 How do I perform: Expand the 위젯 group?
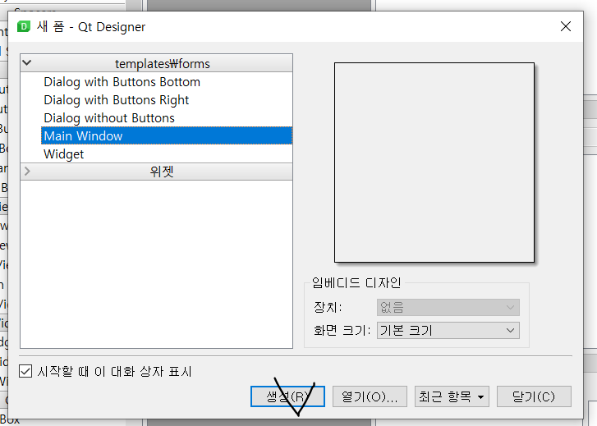pos(26,172)
